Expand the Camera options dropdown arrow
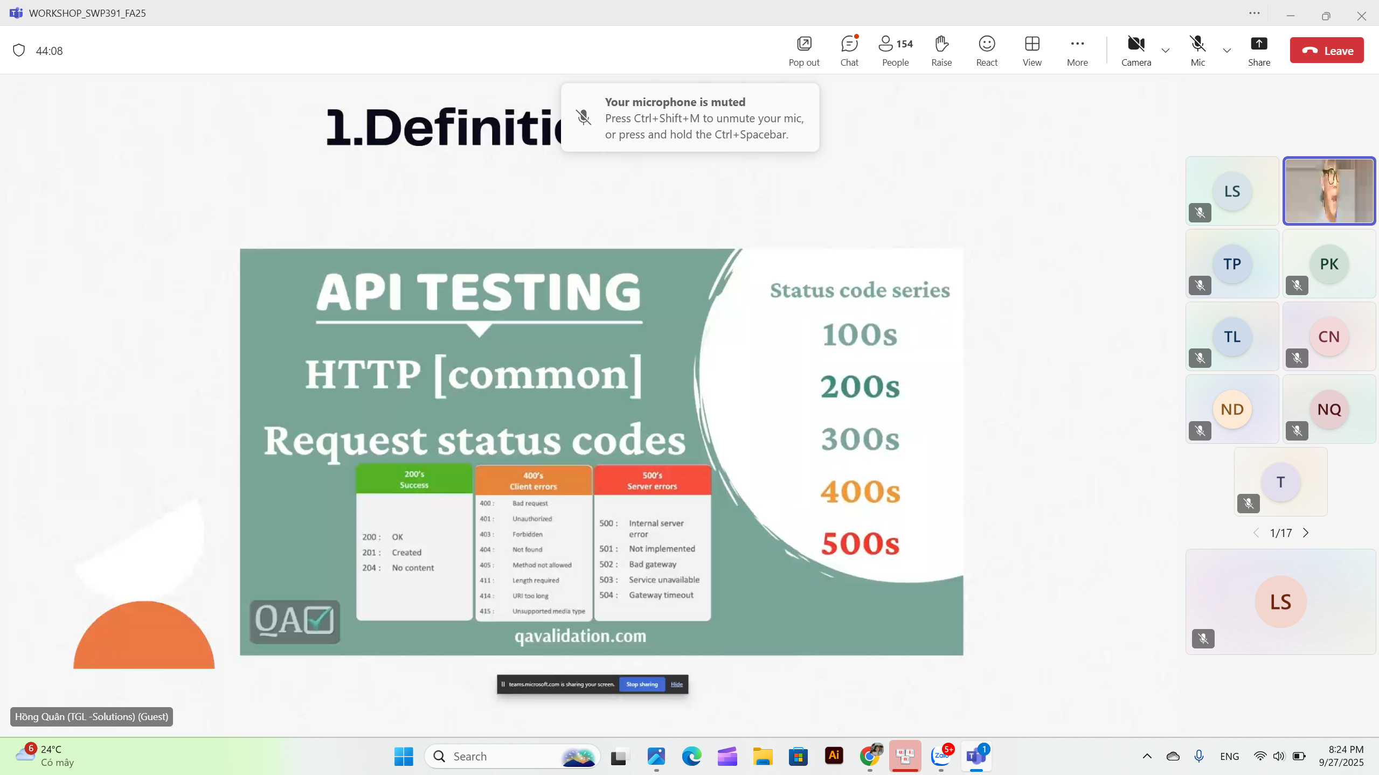The width and height of the screenshot is (1379, 775). click(1165, 51)
